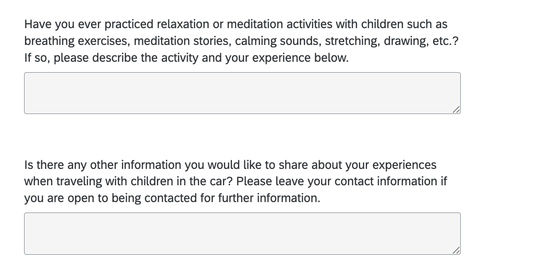Grab the resize handle of the relaxation answer box
The image size is (554, 277).
456,110
